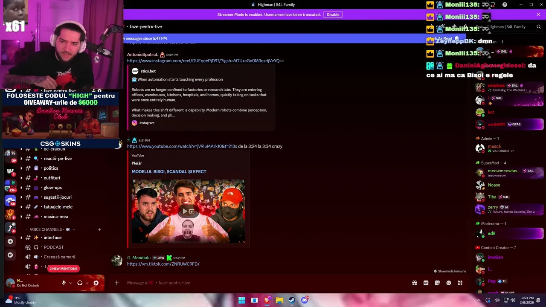This screenshot has width=546, height=307.
Task: Click the stics.bot embed author name
Action: click(x=148, y=71)
